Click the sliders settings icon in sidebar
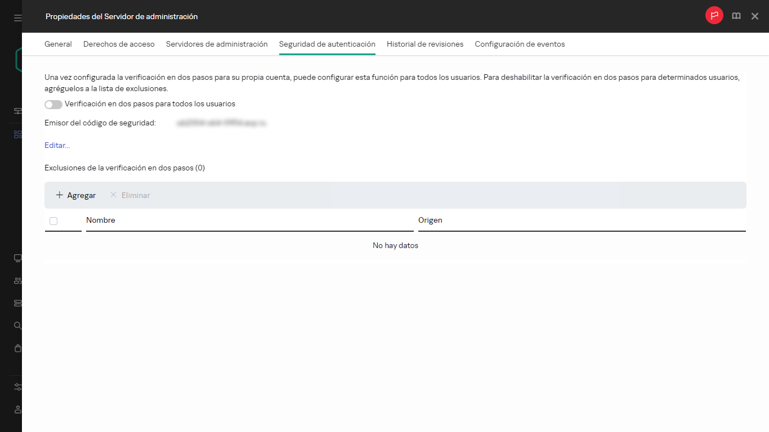 (17, 387)
